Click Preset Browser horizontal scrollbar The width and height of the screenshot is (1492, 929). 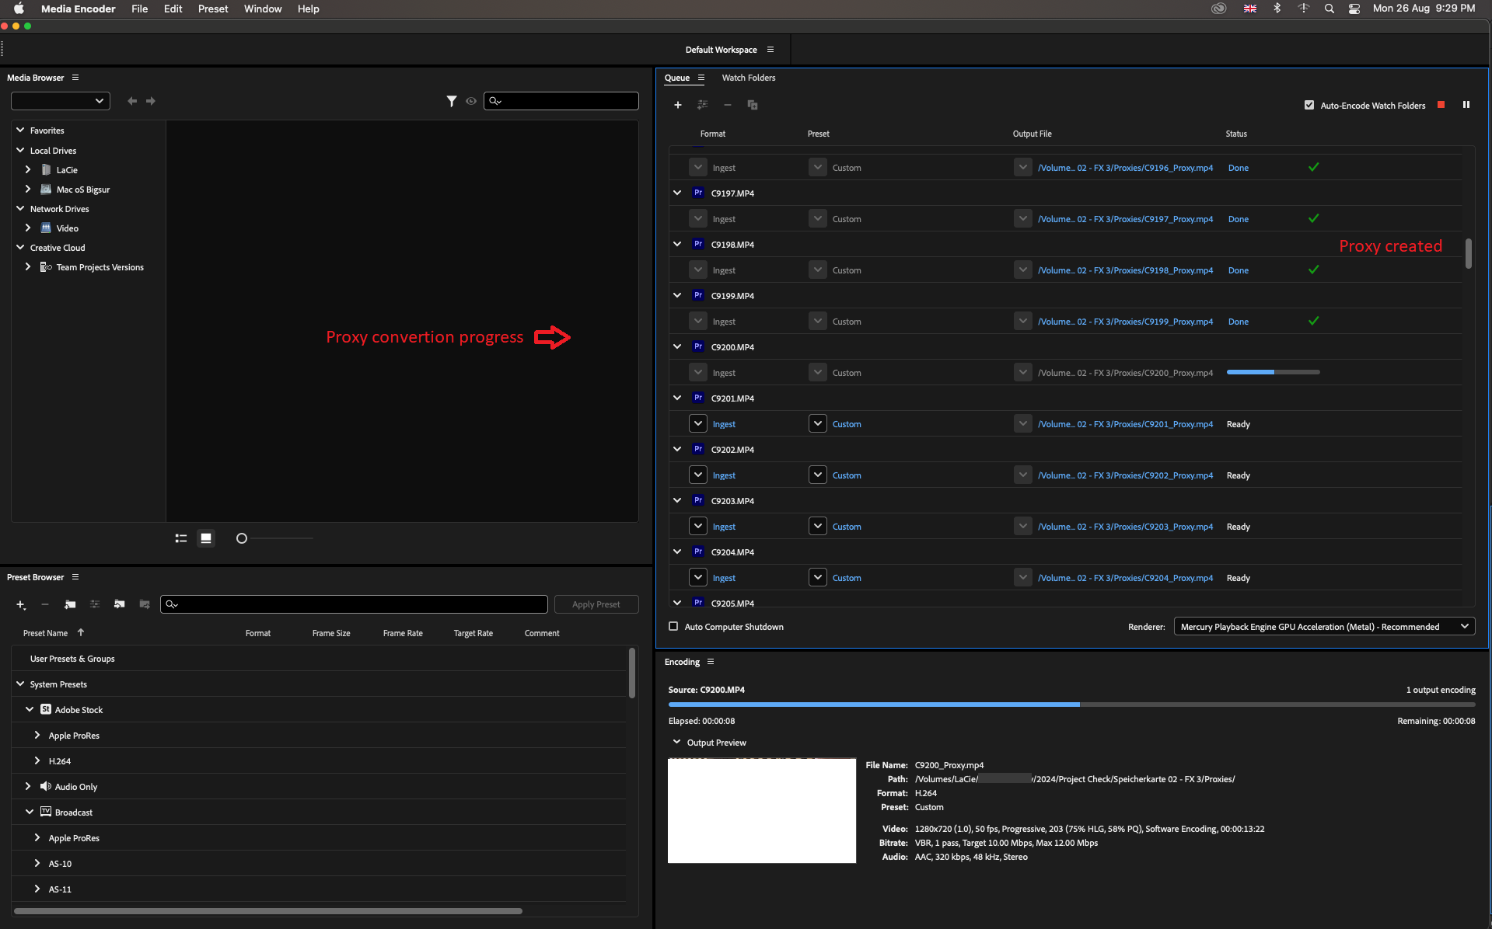(x=268, y=911)
